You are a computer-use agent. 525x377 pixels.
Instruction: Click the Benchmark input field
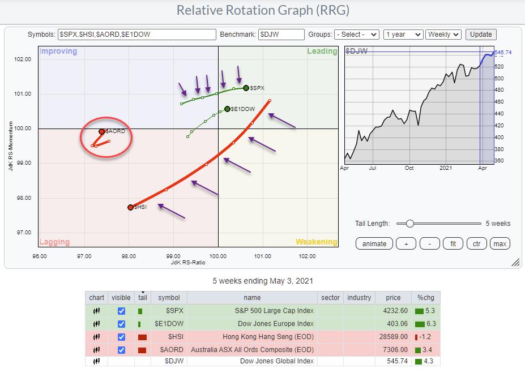click(281, 35)
